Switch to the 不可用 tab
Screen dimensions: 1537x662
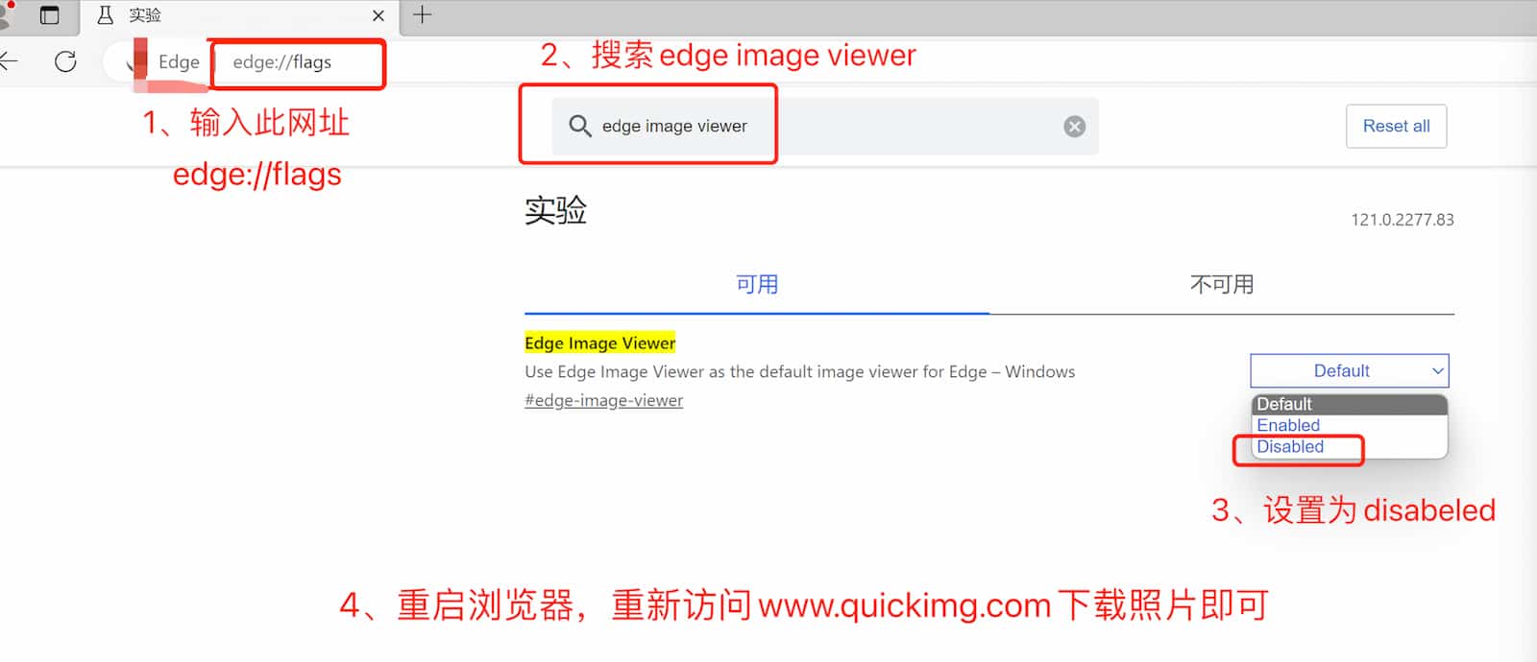point(1222,285)
